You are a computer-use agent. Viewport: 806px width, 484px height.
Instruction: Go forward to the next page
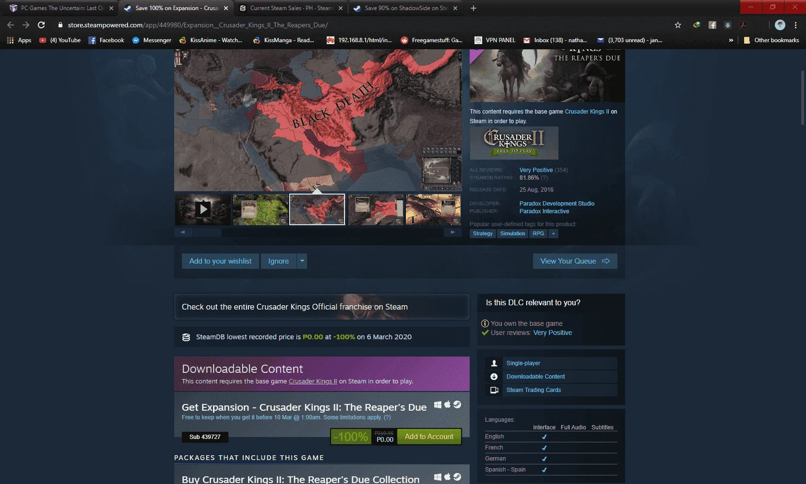pos(26,25)
